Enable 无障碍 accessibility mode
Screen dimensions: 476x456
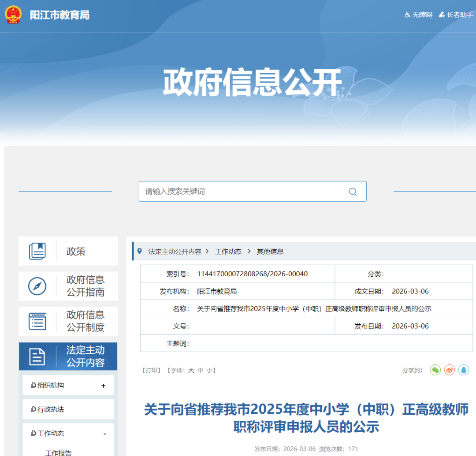(419, 15)
